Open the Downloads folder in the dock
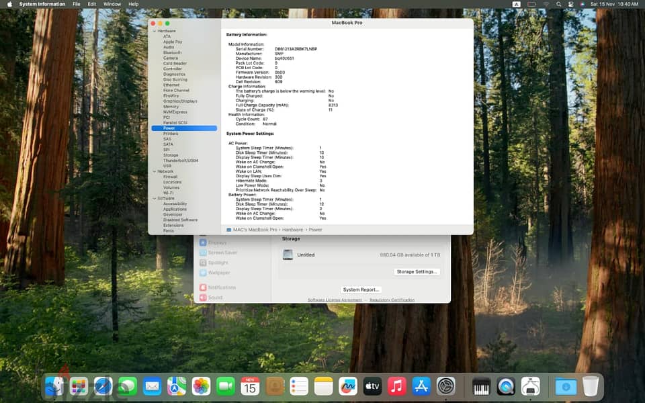The image size is (645, 403). (x=566, y=386)
